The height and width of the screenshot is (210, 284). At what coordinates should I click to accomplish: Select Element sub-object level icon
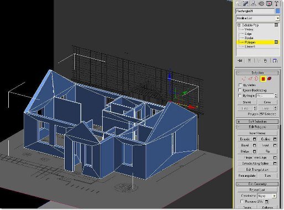[269, 79]
